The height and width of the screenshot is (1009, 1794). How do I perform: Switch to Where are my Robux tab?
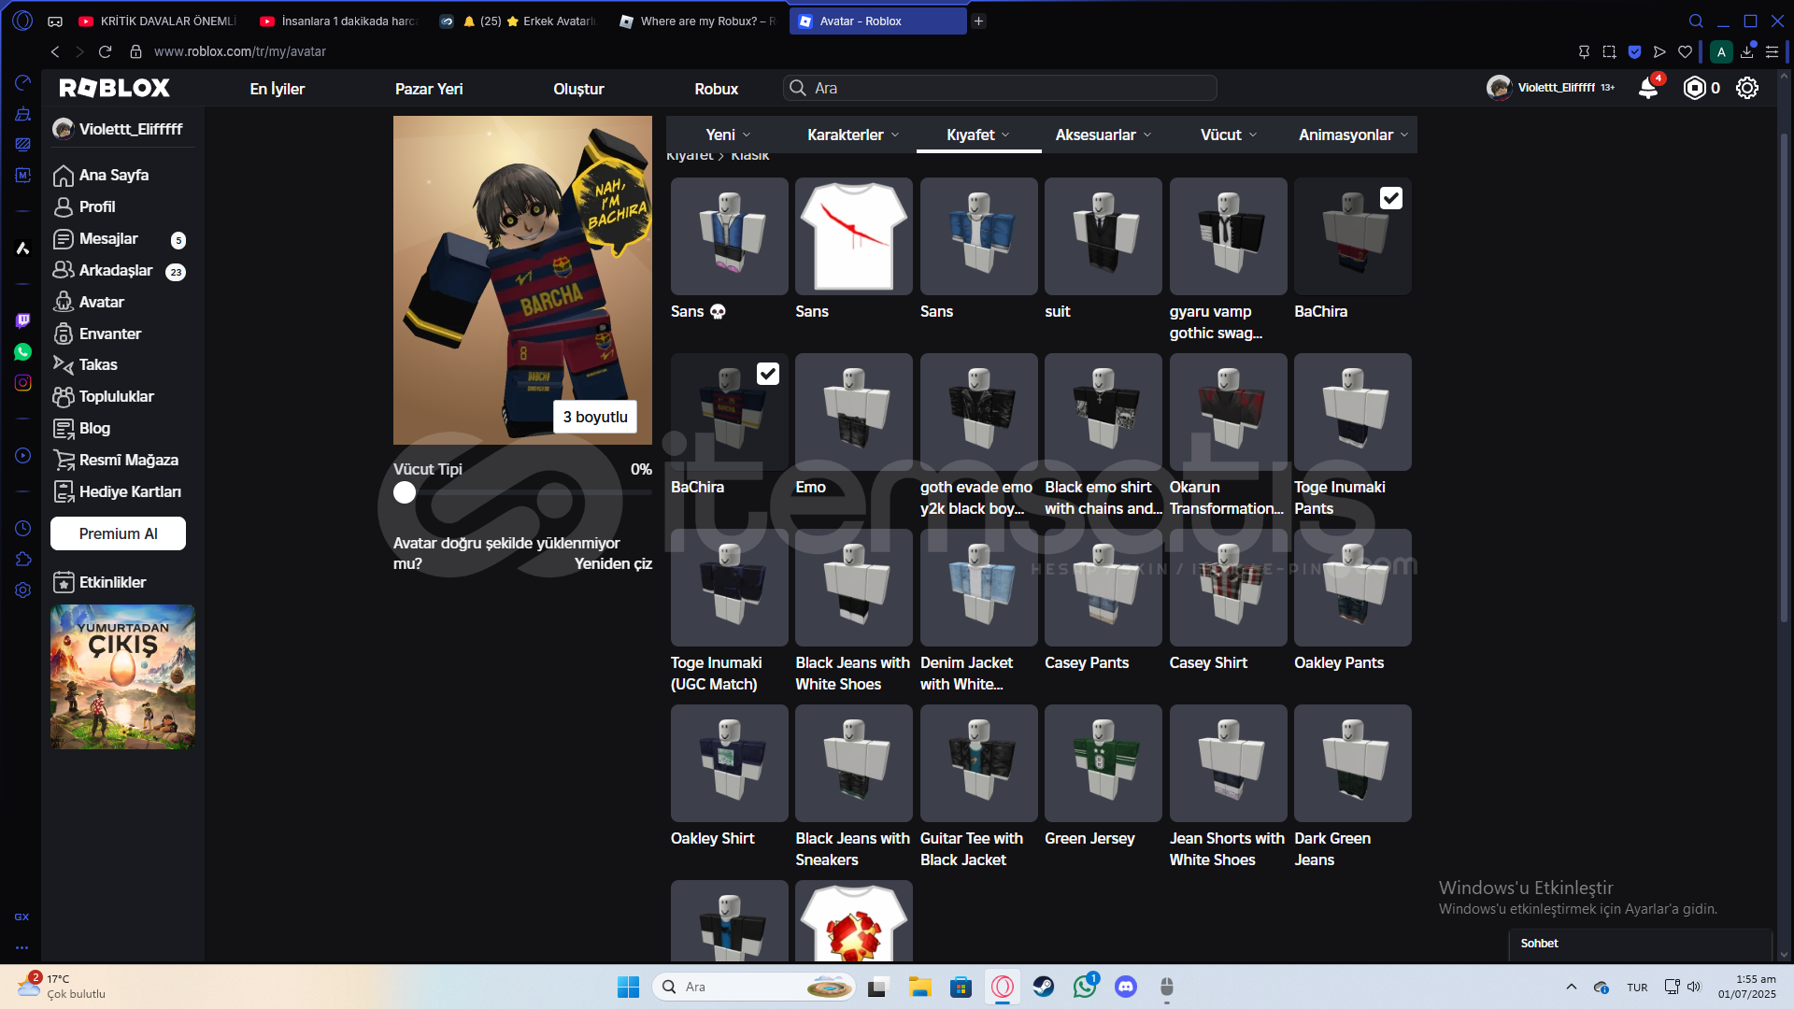tap(699, 21)
